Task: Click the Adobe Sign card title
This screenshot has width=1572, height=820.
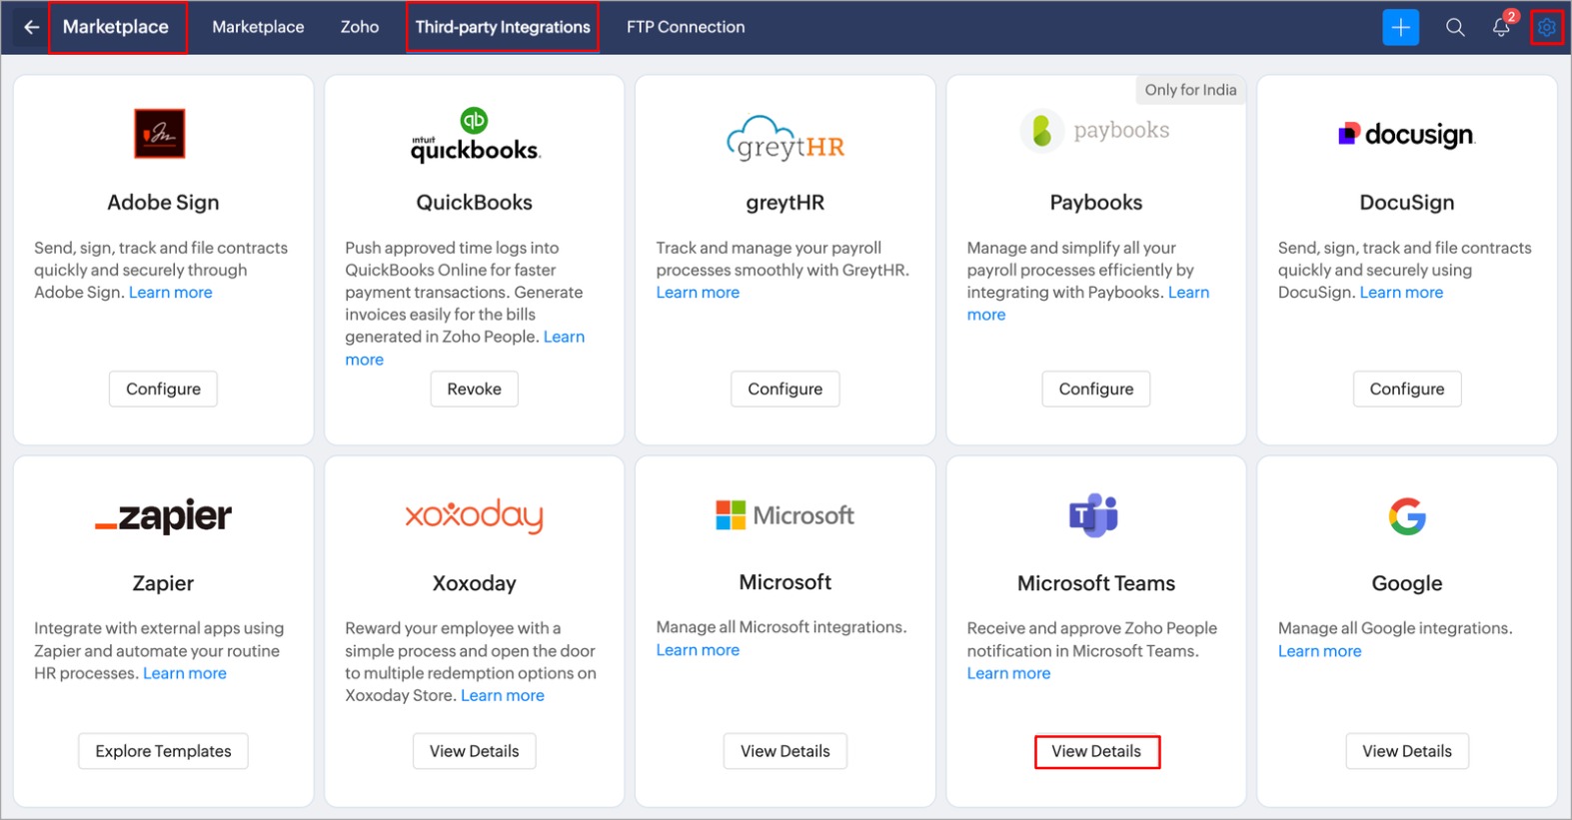Action: coord(163,203)
